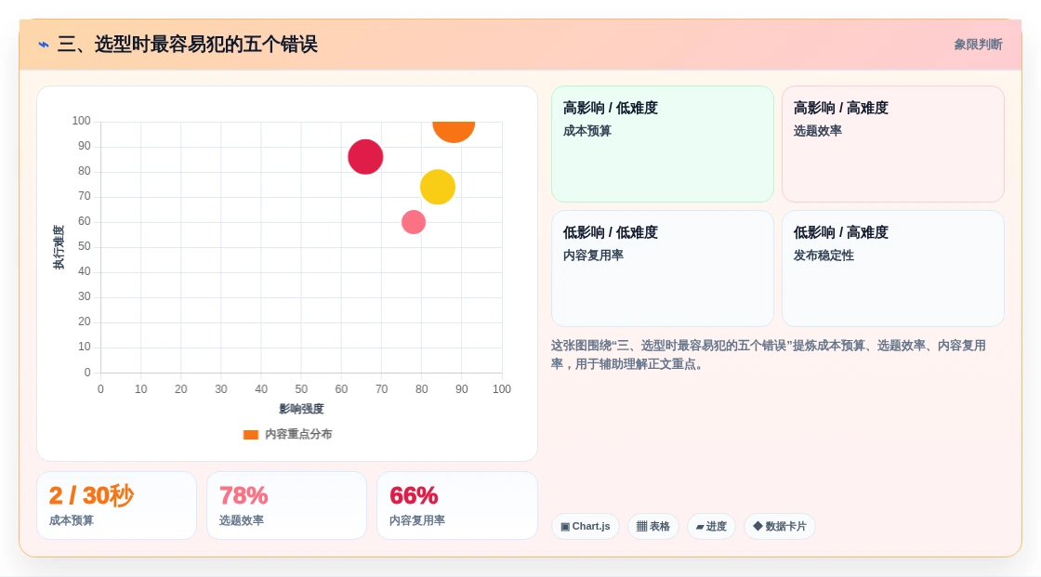Viewport: 1041px width, 577px height.
Task: Click the 执行难度 y-axis title
Action: pos(59,247)
